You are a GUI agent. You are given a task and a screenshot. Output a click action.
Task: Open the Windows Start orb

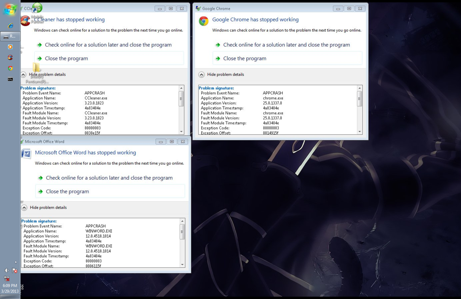[x=10, y=9]
